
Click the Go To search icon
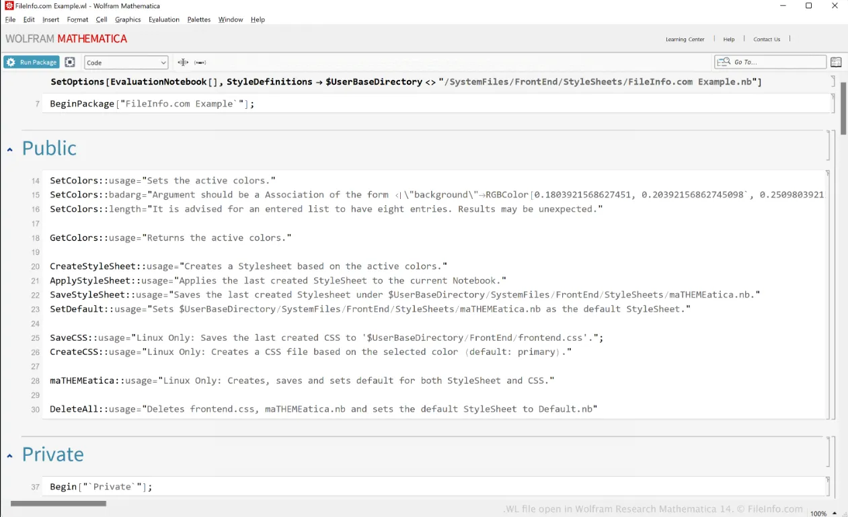(724, 63)
